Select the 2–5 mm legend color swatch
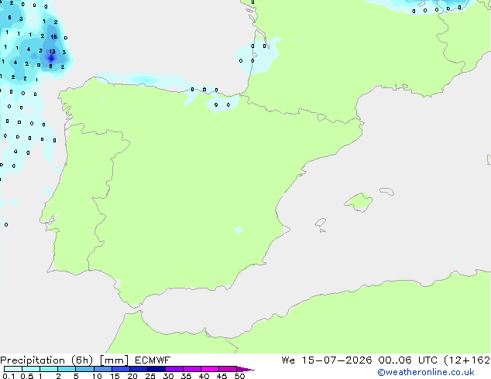The height and width of the screenshot is (379, 491). point(67,369)
